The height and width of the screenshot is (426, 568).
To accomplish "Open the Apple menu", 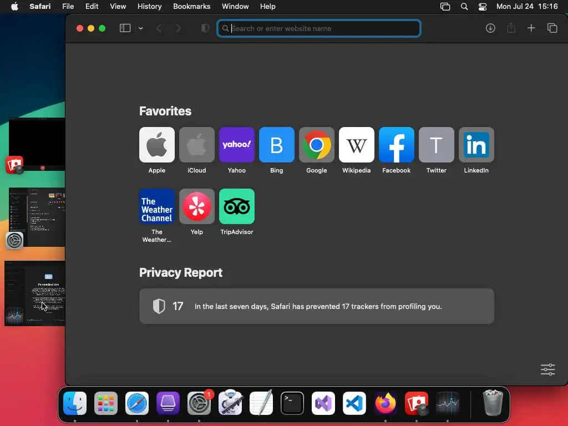I will pyautogui.click(x=14, y=7).
